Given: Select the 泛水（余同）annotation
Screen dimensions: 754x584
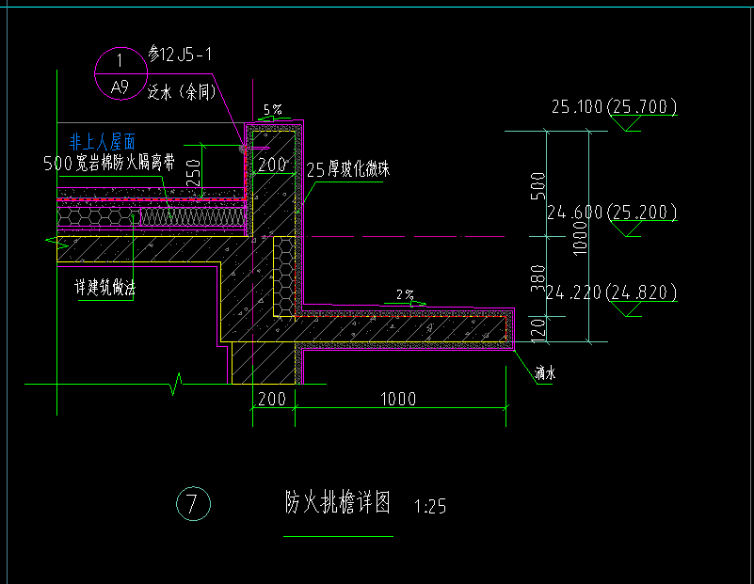Looking at the screenshot, I should pyautogui.click(x=183, y=90).
